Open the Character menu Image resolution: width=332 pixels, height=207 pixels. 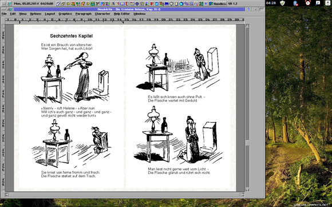tap(102, 14)
